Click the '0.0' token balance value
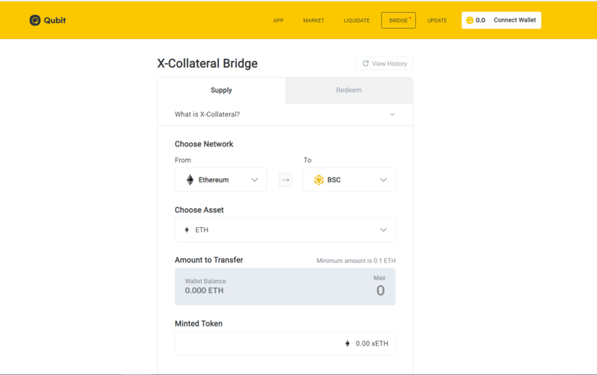 [x=480, y=20]
